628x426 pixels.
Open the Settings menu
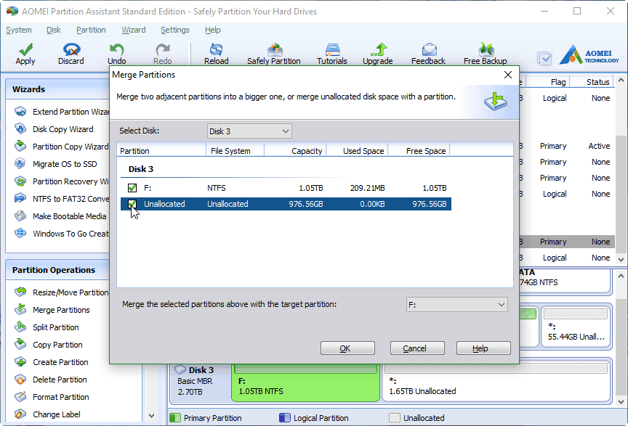point(175,30)
